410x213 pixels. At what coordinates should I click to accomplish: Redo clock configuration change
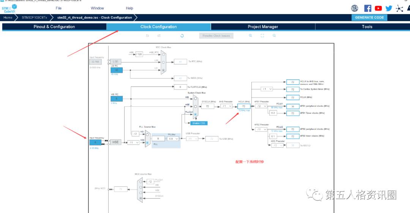point(159,36)
